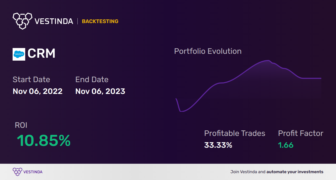Image resolution: width=336 pixels, height=180 pixels.
Task: Click the CRM ticker title
Action: pos(41,54)
